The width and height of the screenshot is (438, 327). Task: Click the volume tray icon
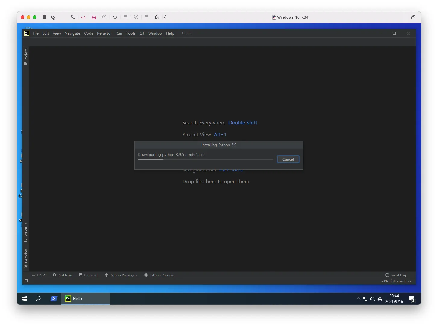(x=373, y=299)
